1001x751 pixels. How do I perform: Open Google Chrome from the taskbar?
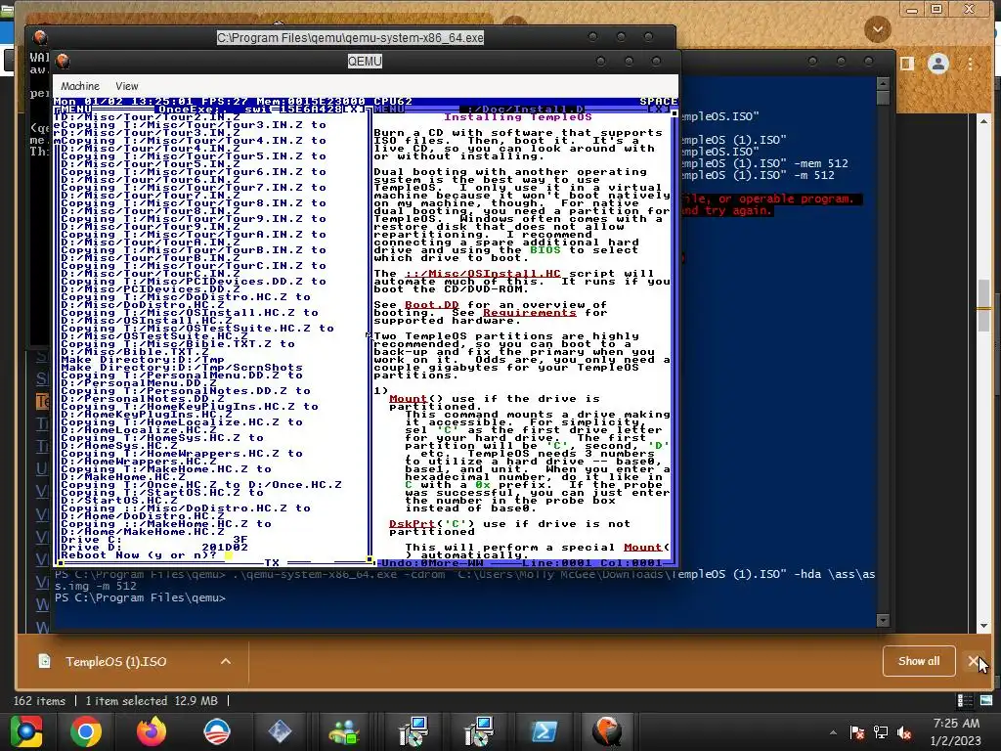click(x=86, y=731)
